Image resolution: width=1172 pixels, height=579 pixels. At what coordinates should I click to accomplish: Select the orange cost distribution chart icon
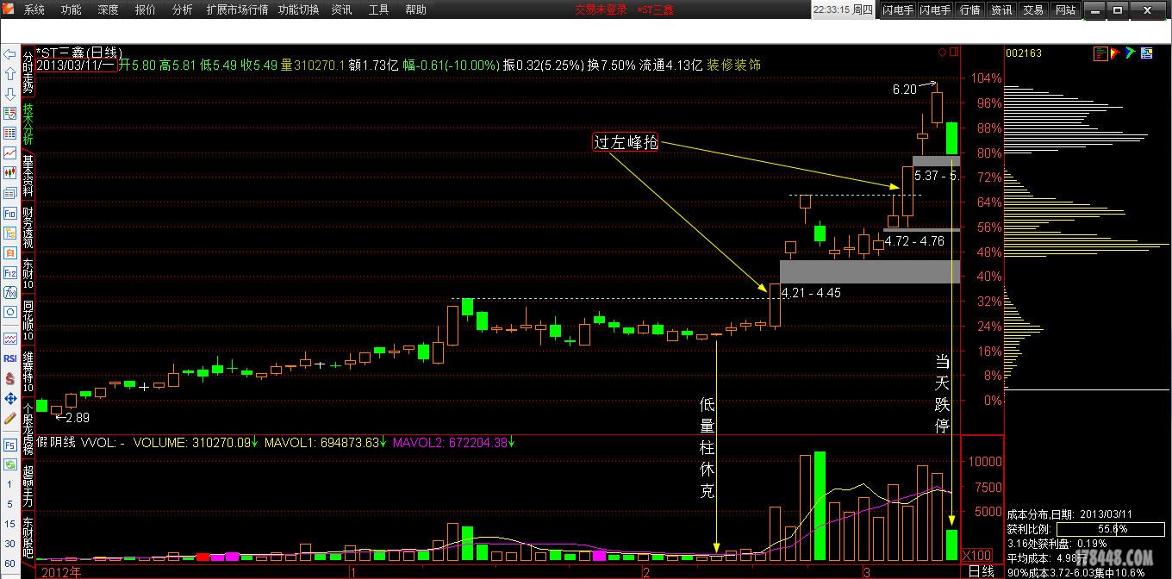(x=1100, y=53)
